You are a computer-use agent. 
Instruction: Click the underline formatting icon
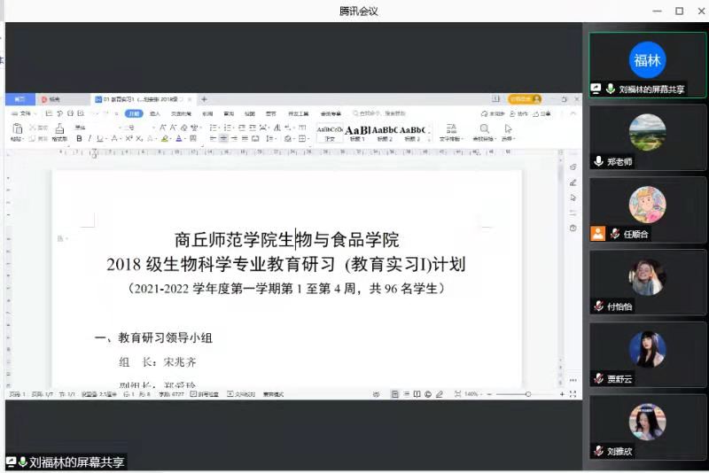[x=99, y=139]
